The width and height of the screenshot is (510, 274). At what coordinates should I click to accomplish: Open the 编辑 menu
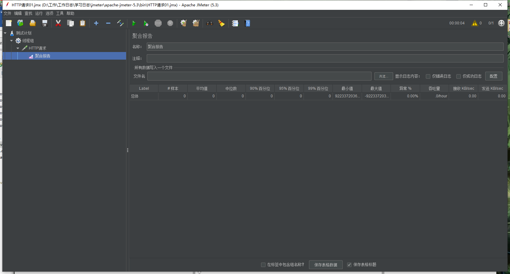pyautogui.click(x=18, y=13)
